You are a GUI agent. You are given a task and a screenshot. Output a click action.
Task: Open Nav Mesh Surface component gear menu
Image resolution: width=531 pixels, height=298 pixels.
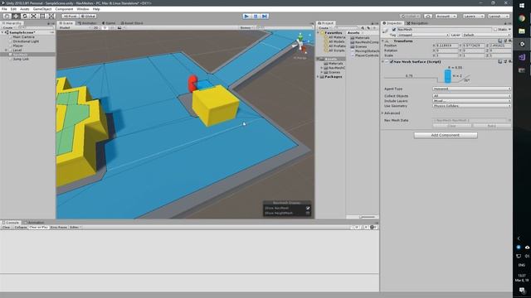[510, 62]
